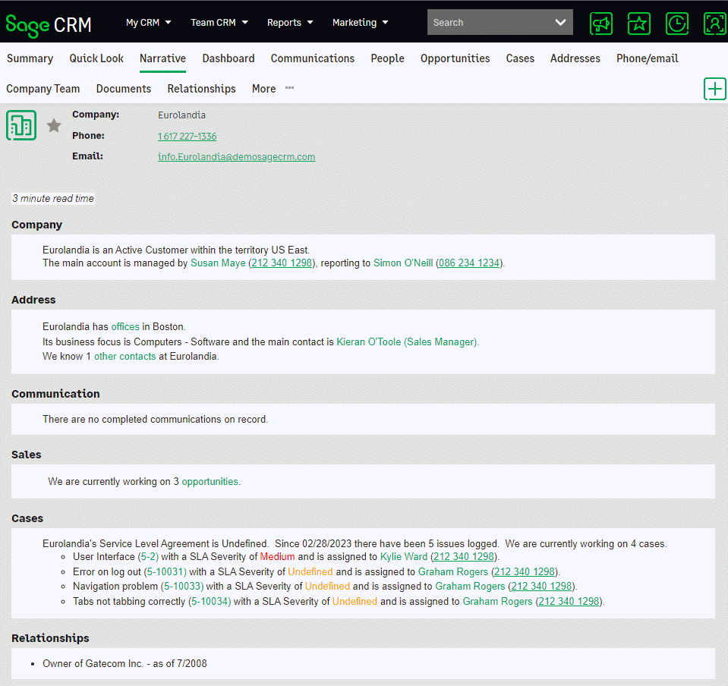Open the Addresses tab
The width and height of the screenshot is (728, 686).
[575, 58]
